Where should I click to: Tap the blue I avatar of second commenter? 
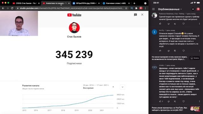pos(154,32)
